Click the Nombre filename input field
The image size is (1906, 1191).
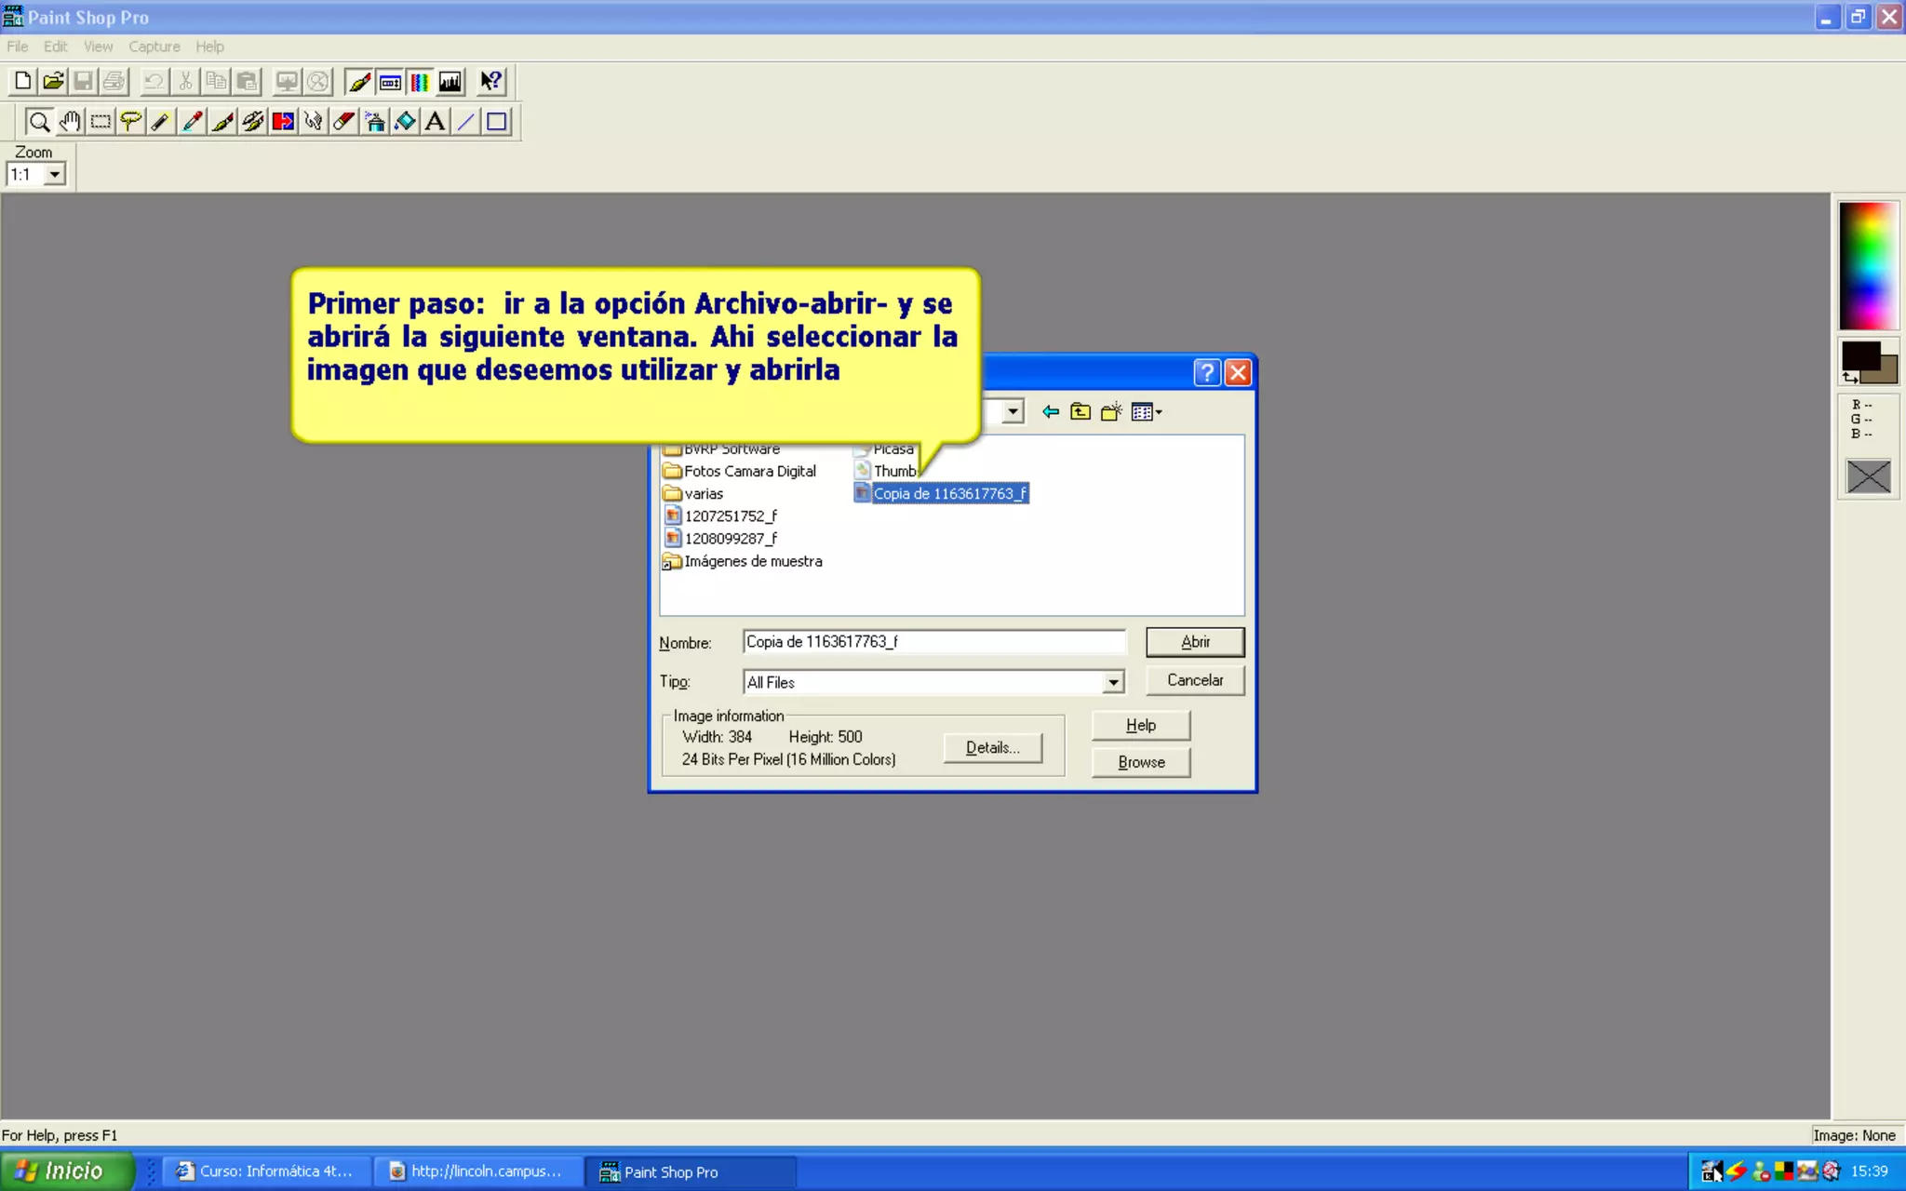click(x=933, y=642)
